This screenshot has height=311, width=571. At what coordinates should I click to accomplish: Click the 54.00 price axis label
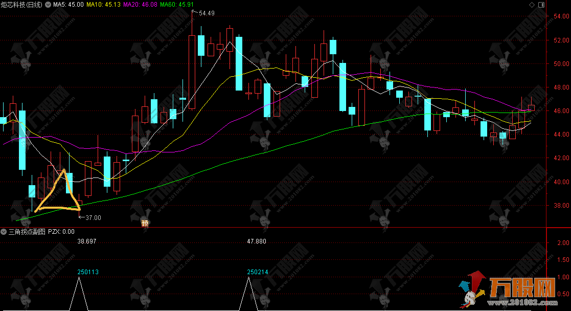click(561, 16)
